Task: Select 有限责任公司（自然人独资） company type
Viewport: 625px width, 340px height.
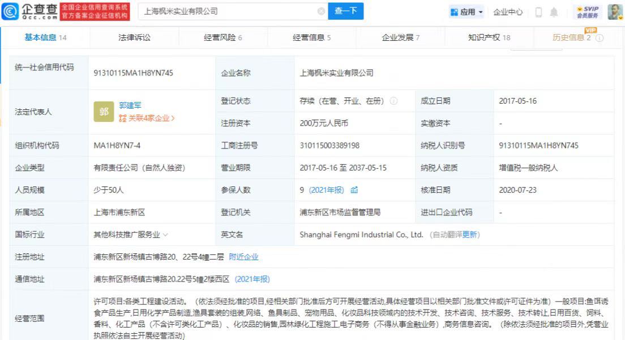Action: (x=139, y=168)
